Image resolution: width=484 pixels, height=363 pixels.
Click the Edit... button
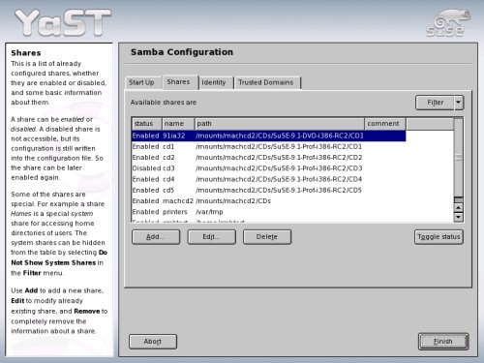211,237
